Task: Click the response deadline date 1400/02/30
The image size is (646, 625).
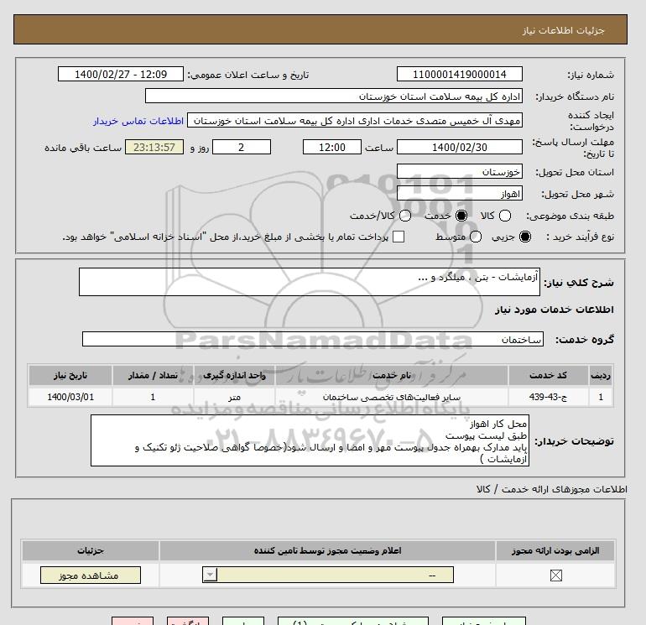Action: coord(460,147)
